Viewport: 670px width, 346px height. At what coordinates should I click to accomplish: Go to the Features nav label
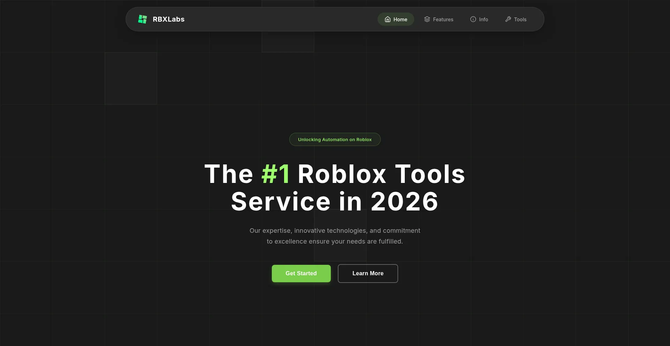pyautogui.click(x=443, y=20)
